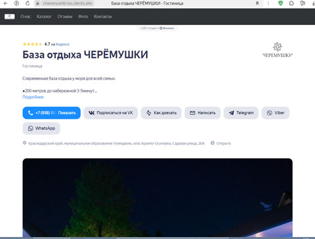This screenshot has width=315, height=239.
Task: Open the Контакты menu item
Action: (x=103, y=16)
